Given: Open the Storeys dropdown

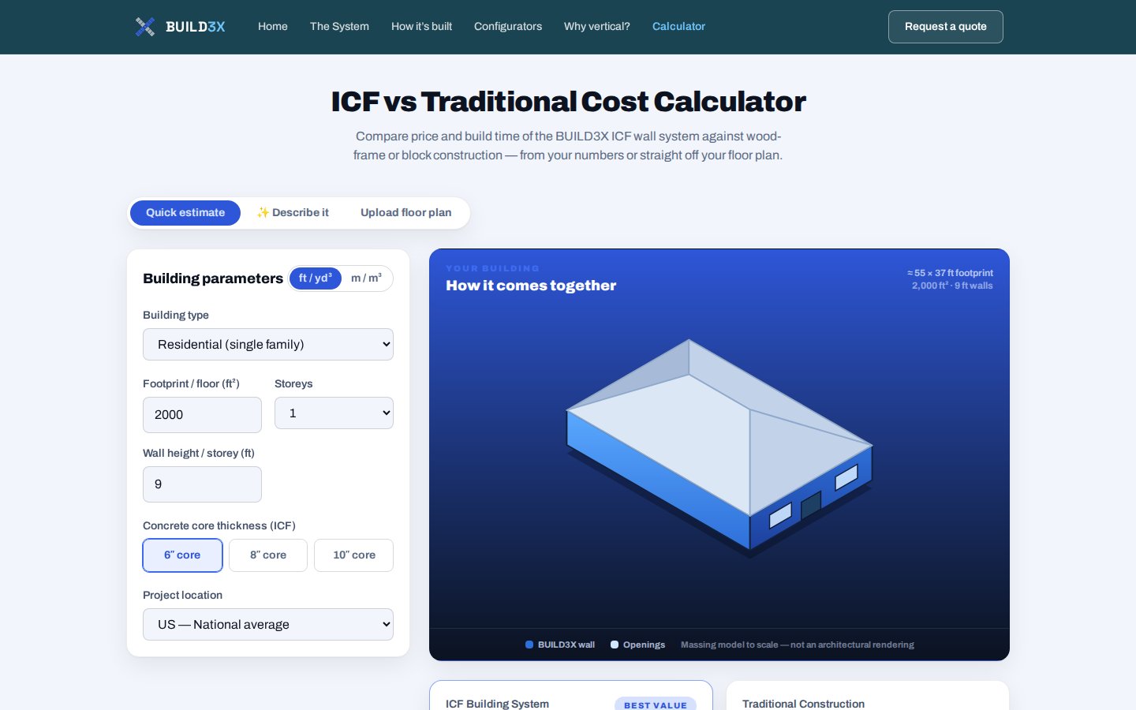Looking at the screenshot, I should click(x=334, y=413).
